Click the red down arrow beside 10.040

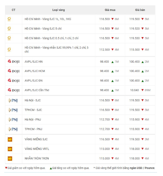point(142,90)
